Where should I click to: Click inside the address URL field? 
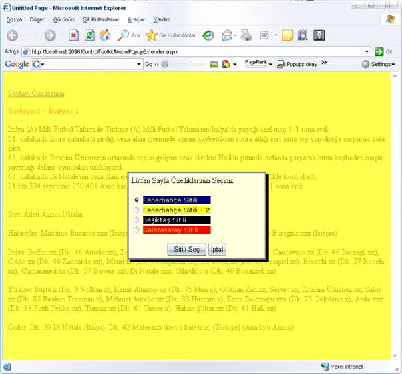pyautogui.click(x=196, y=52)
